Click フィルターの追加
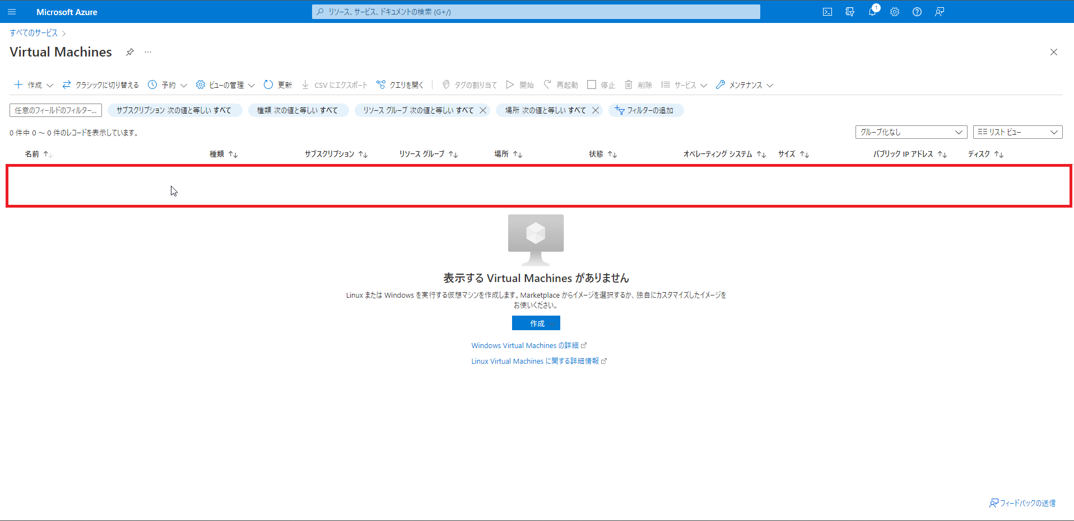 (645, 110)
